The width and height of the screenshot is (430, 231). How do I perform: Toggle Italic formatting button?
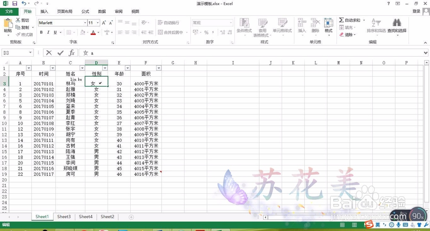48,32
